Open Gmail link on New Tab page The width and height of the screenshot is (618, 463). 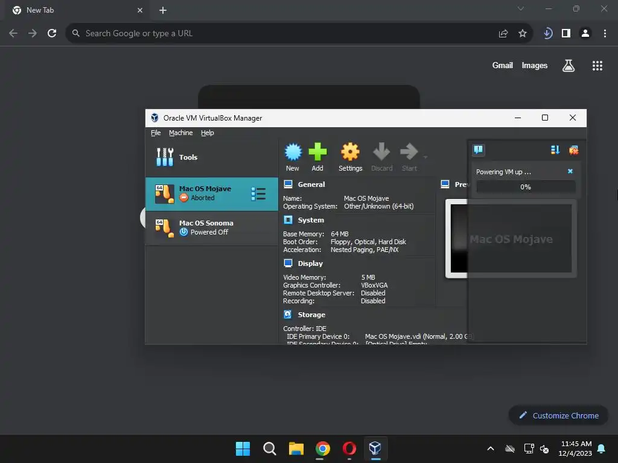pos(502,65)
